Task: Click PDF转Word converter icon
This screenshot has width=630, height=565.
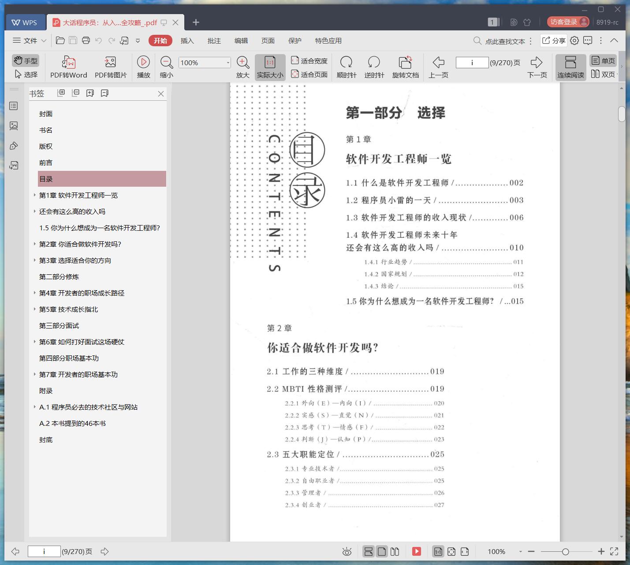Action: pos(69,67)
